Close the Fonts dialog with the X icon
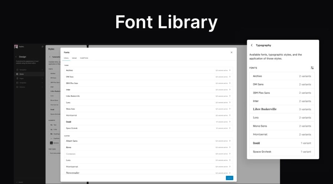 232,53
